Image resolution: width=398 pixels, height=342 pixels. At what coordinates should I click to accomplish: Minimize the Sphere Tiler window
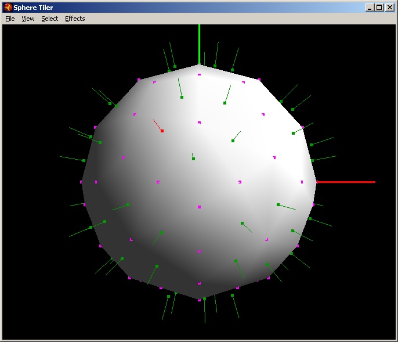point(370,7)
